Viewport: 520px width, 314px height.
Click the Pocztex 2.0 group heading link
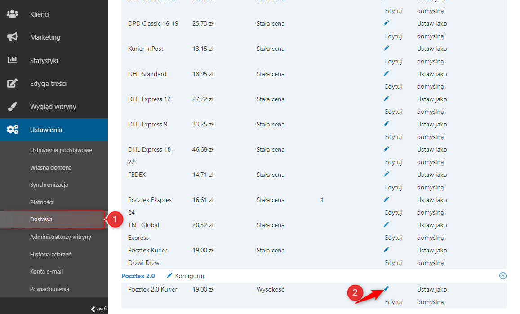[138, 276]
